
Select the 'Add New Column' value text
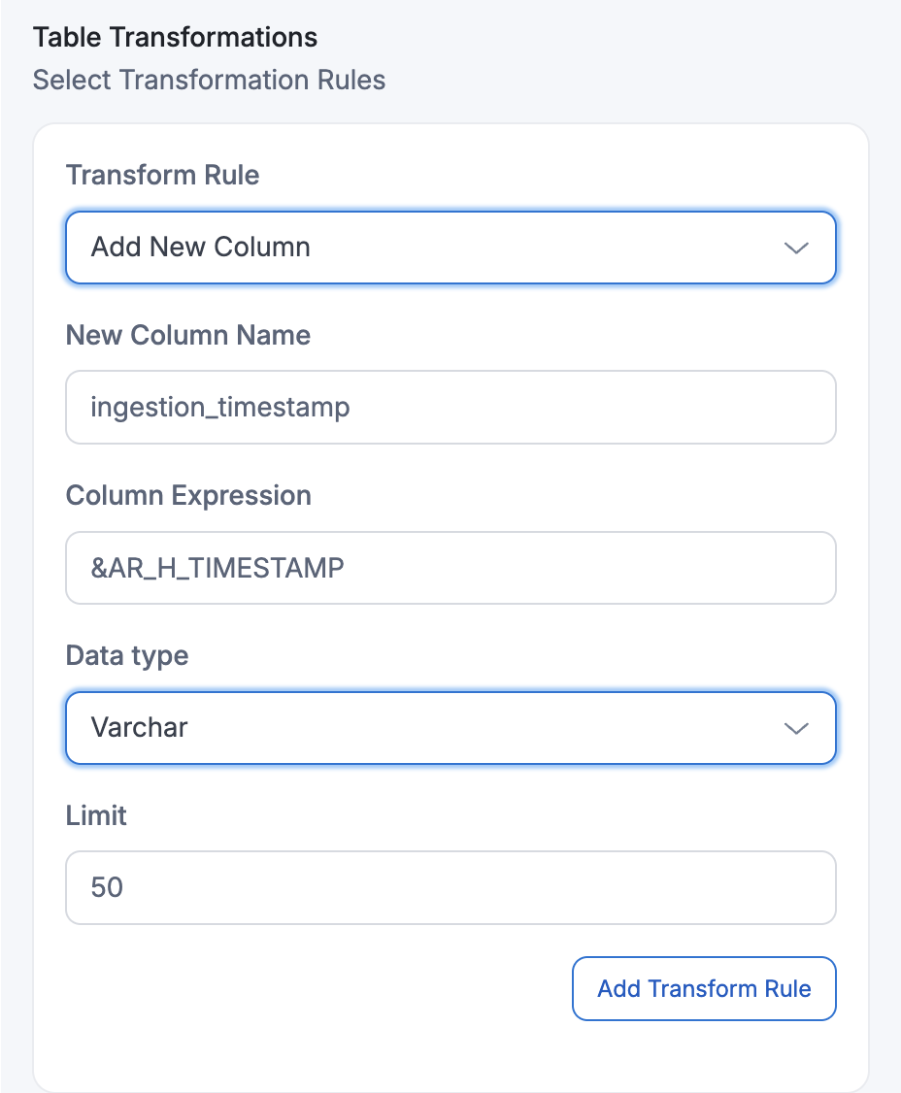pos(201,248)
